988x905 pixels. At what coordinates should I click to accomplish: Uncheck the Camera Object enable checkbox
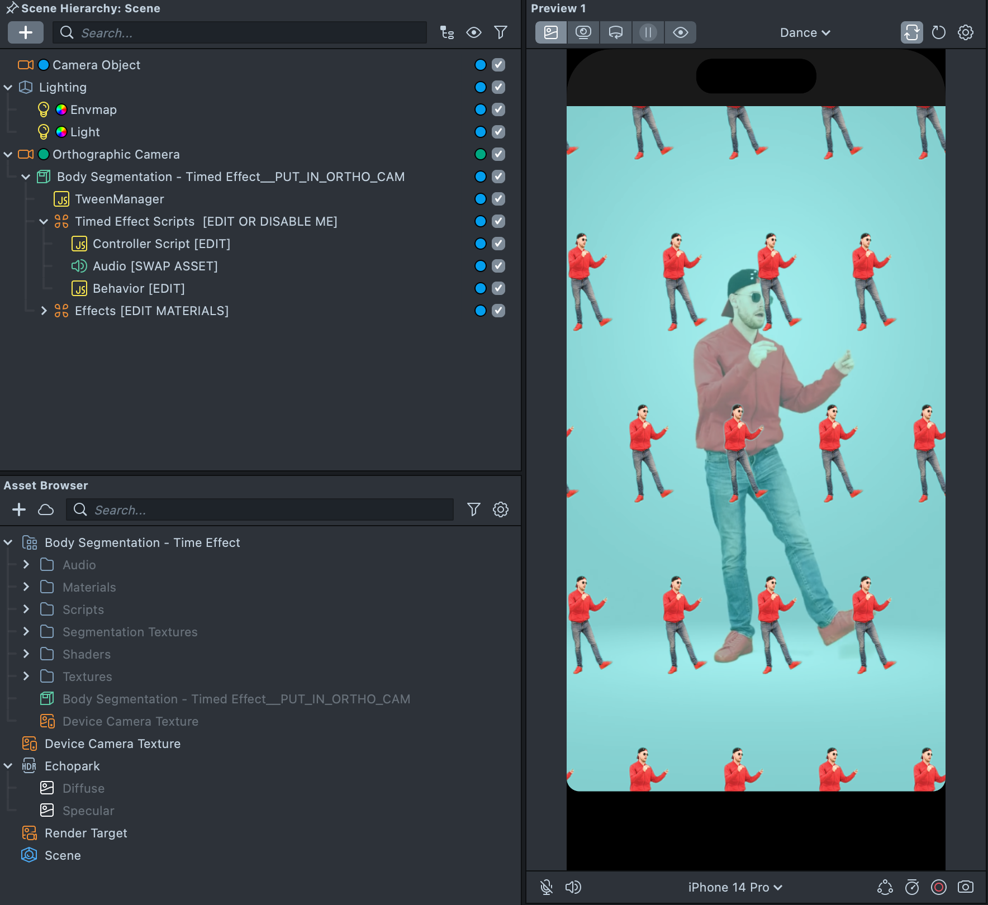498,65
